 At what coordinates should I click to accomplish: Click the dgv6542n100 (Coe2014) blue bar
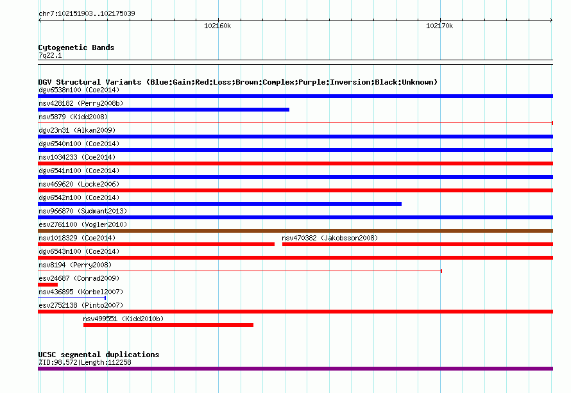[x=219, y=204]
